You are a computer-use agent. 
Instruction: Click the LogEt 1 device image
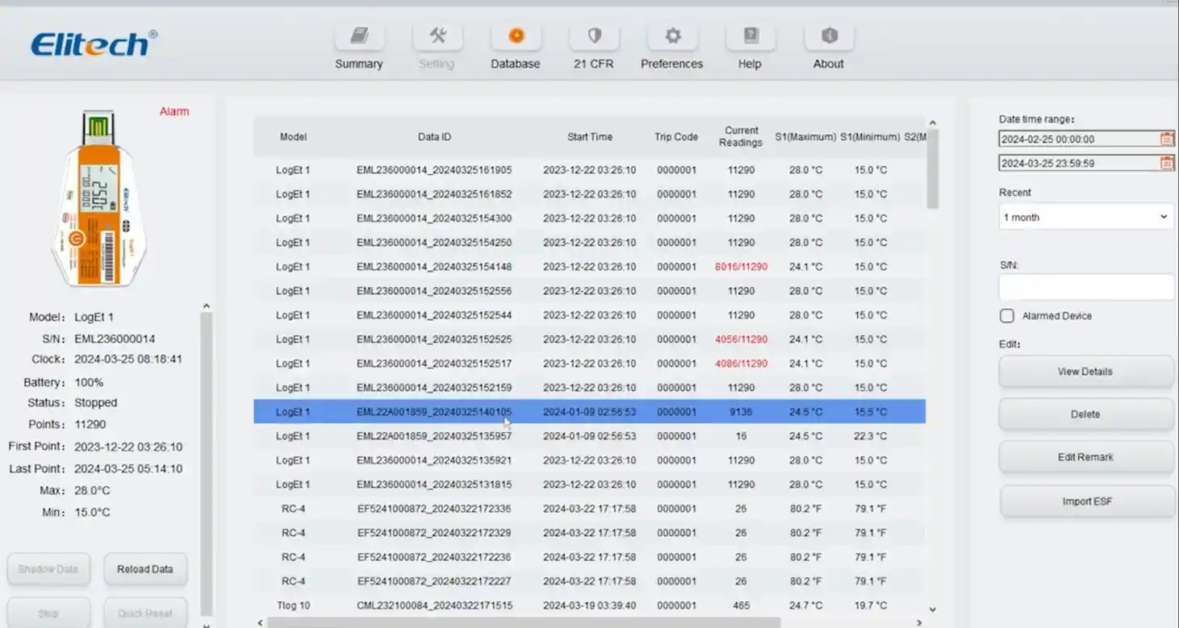pyautogui.click(x=97, y=200)
